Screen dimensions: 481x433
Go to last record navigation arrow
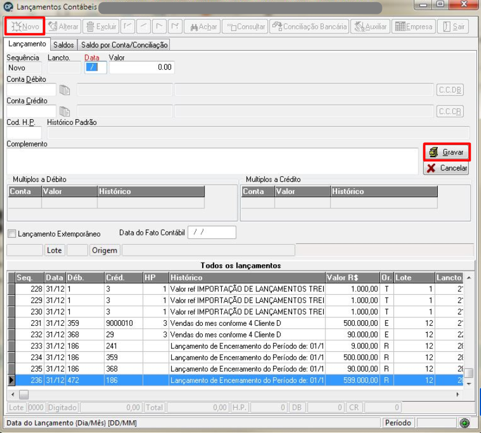click(175, 26)
